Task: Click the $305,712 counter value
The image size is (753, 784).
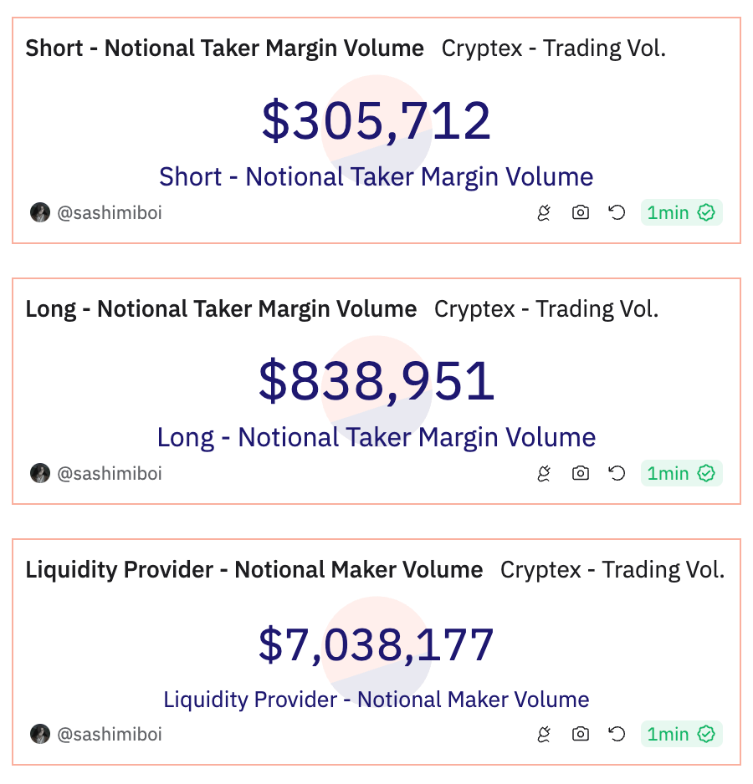Action: [376, 120]
